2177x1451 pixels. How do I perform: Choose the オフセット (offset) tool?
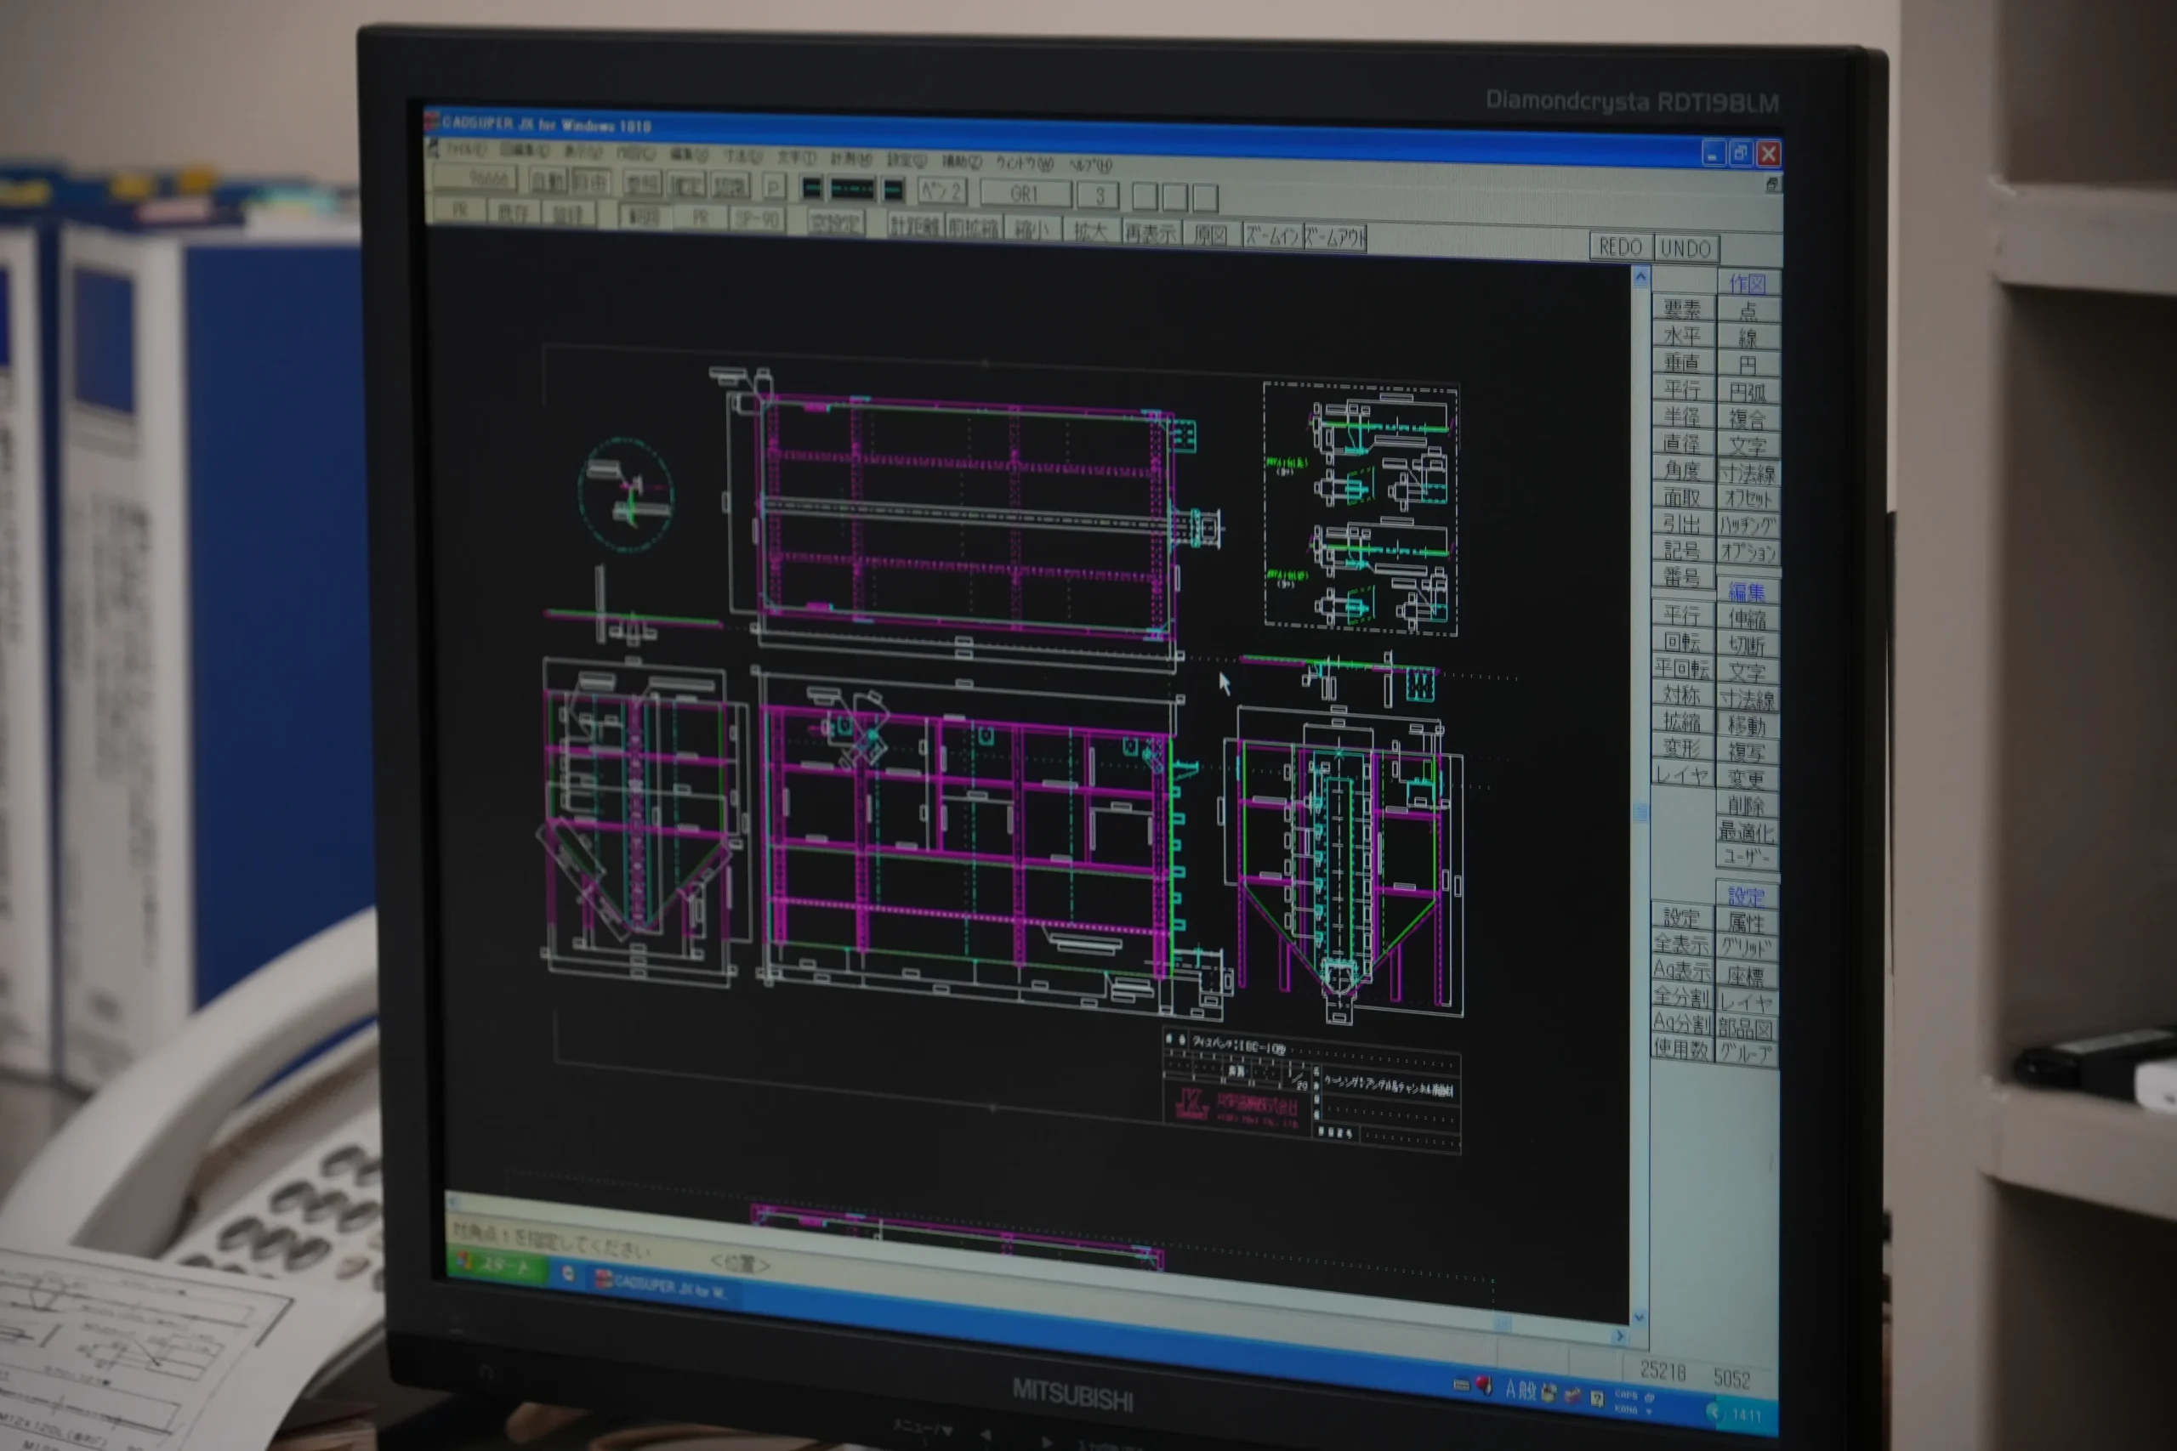point(1748,499)
